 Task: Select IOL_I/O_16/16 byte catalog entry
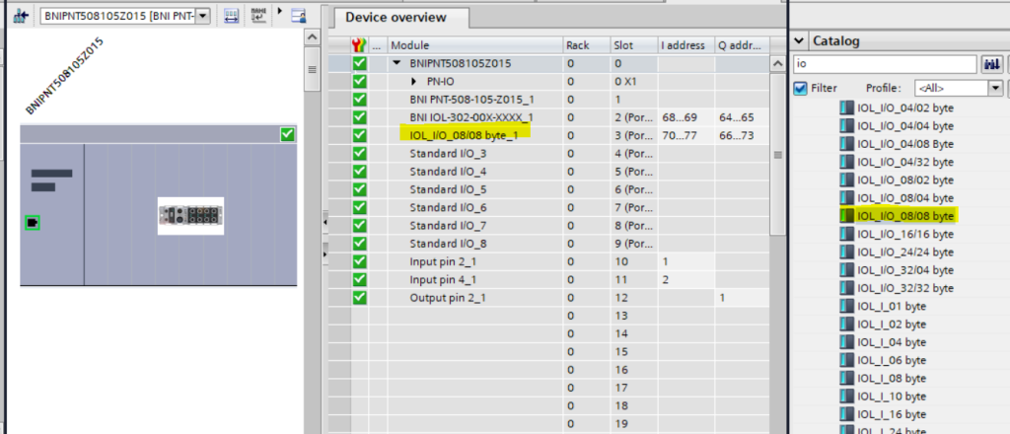905,234
